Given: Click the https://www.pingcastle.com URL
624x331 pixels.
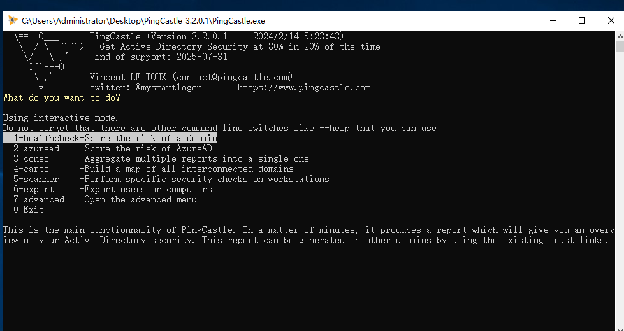Looking at the screenshot, I should click(x=303, y=87).
